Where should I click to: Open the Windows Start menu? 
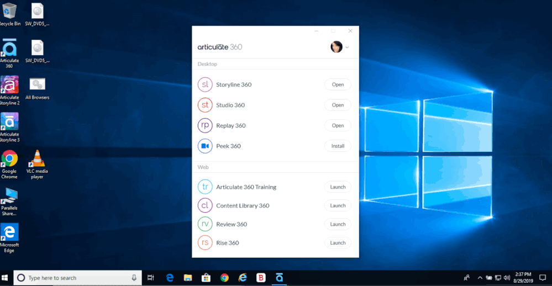coord(6,278)
